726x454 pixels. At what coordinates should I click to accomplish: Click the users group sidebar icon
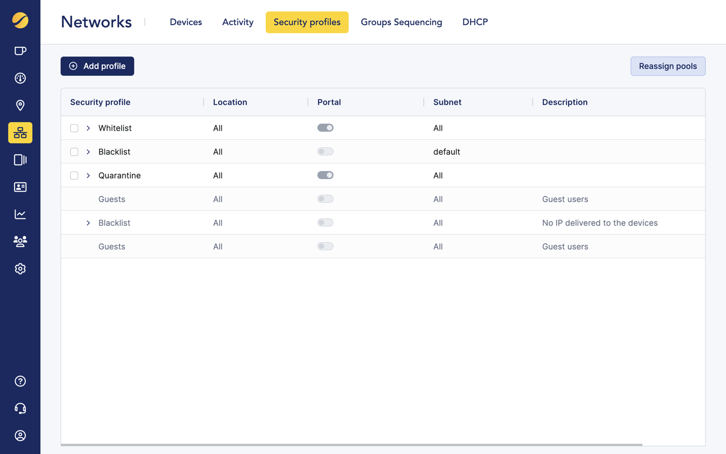coord(20,241)
